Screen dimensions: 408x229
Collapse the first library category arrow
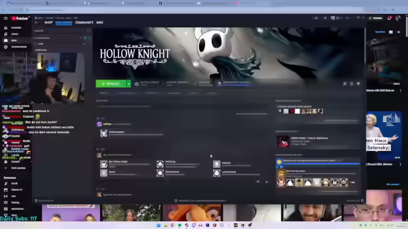pyautogui.click(x=36, y=44)
